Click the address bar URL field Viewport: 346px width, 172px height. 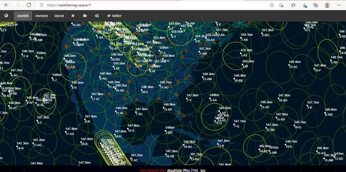152,5
